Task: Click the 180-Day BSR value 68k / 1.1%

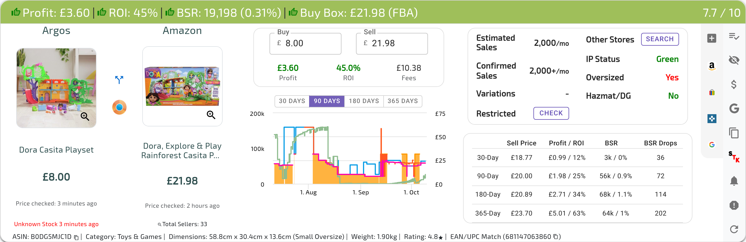Action: point(615,195)
